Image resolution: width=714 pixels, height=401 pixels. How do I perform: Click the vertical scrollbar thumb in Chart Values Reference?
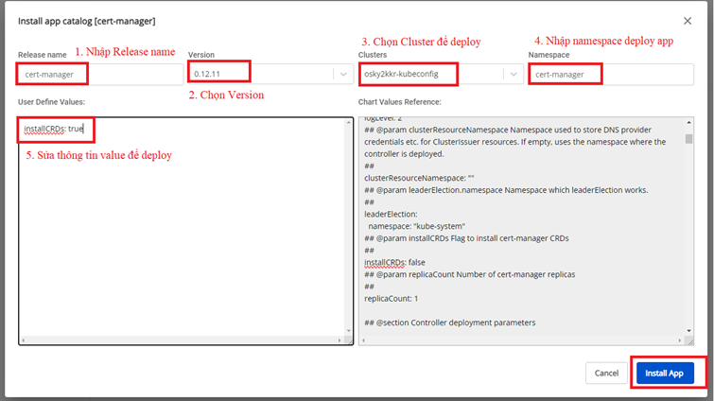point(688,139)
